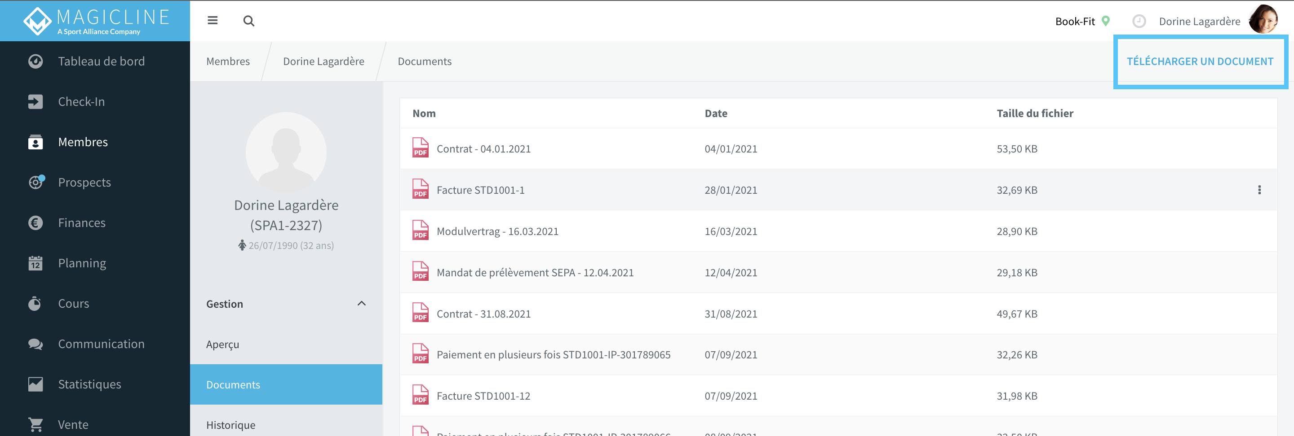Click file size 53,50 KB
The height and width of the screenshot is (436, 1294).
(x=1017, y=148)
